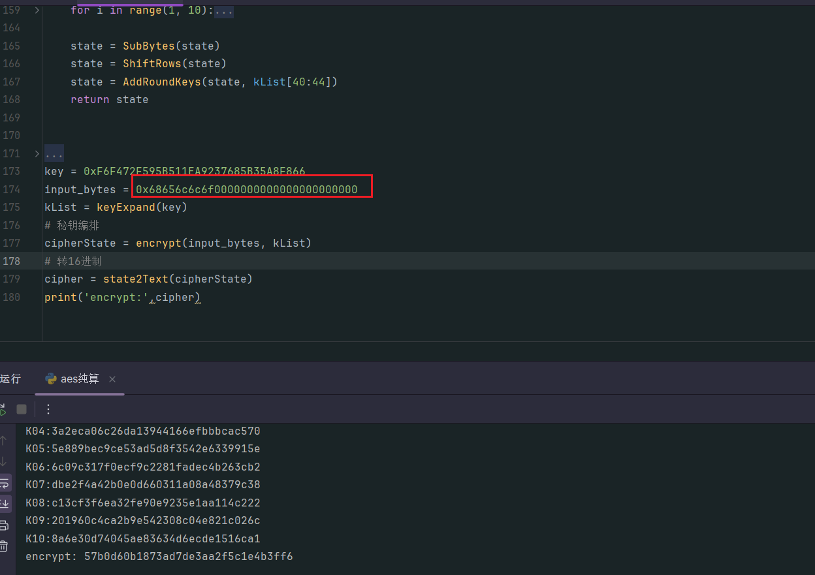
Task: Close the aes纯算 run tab
Action: [x=112, y=379]
